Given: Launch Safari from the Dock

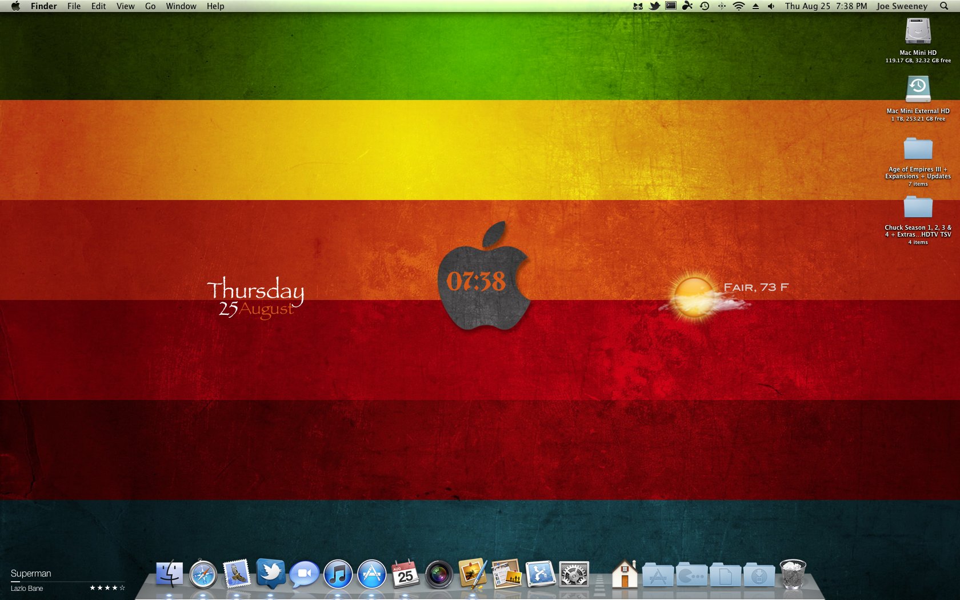Looking at the screenshot, I should click(x=203, y=574).
